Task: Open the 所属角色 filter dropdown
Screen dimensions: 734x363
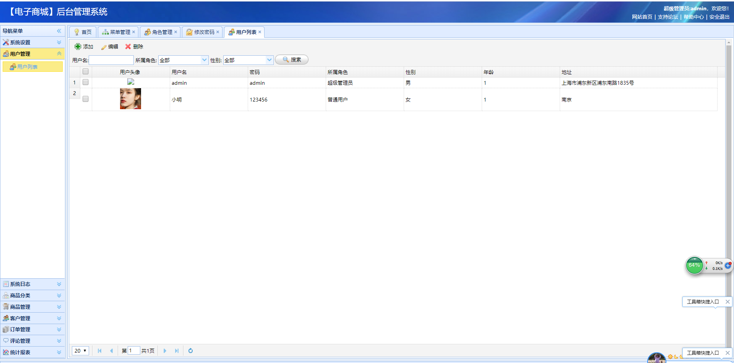Action: coord(204,60)
